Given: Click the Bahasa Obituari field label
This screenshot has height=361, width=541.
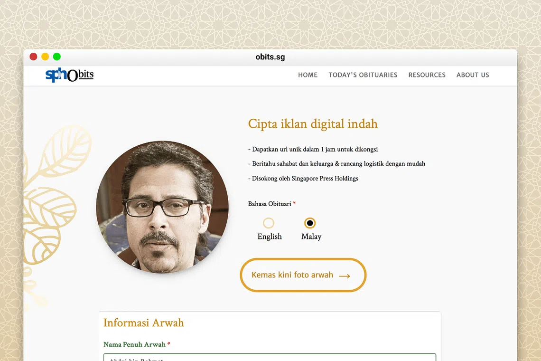Looking at the screenshot, I should tap(270, 204).
